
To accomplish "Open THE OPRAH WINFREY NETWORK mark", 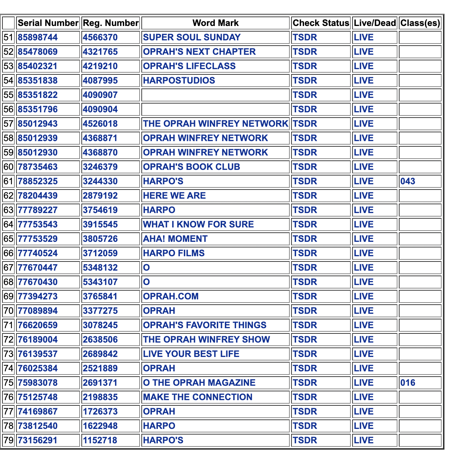I will coord(215,124).
